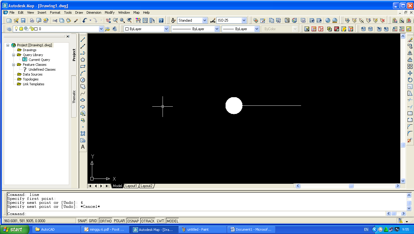Screen dimensions: 414x234
Task: Collapse the Query Library tree node
Action: 14,55
